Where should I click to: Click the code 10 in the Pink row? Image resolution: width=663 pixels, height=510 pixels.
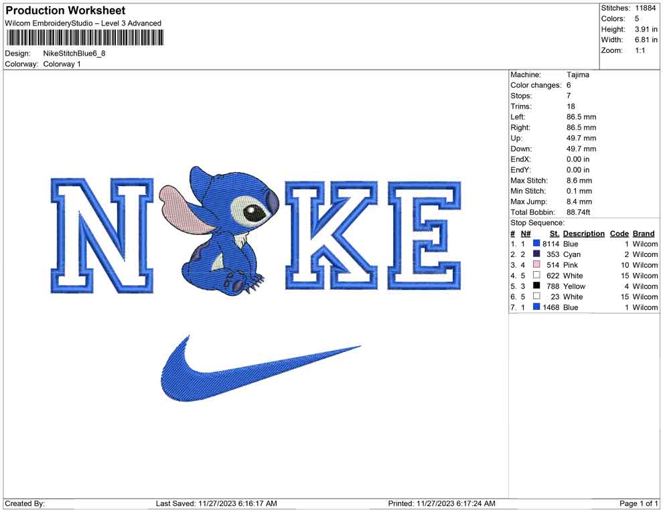point(625,265)
